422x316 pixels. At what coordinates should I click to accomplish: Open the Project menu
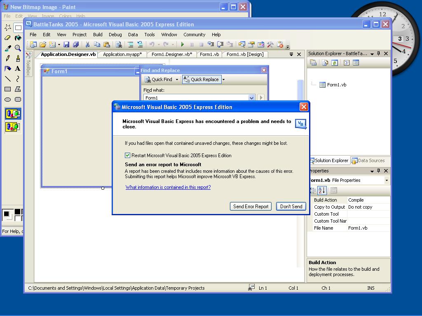[x=80, y=35]
